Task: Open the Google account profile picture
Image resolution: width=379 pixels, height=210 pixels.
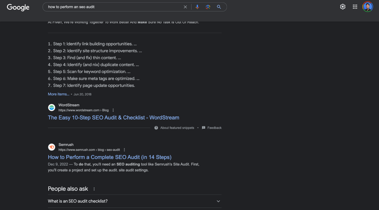Action: click(x=368, y=7)
